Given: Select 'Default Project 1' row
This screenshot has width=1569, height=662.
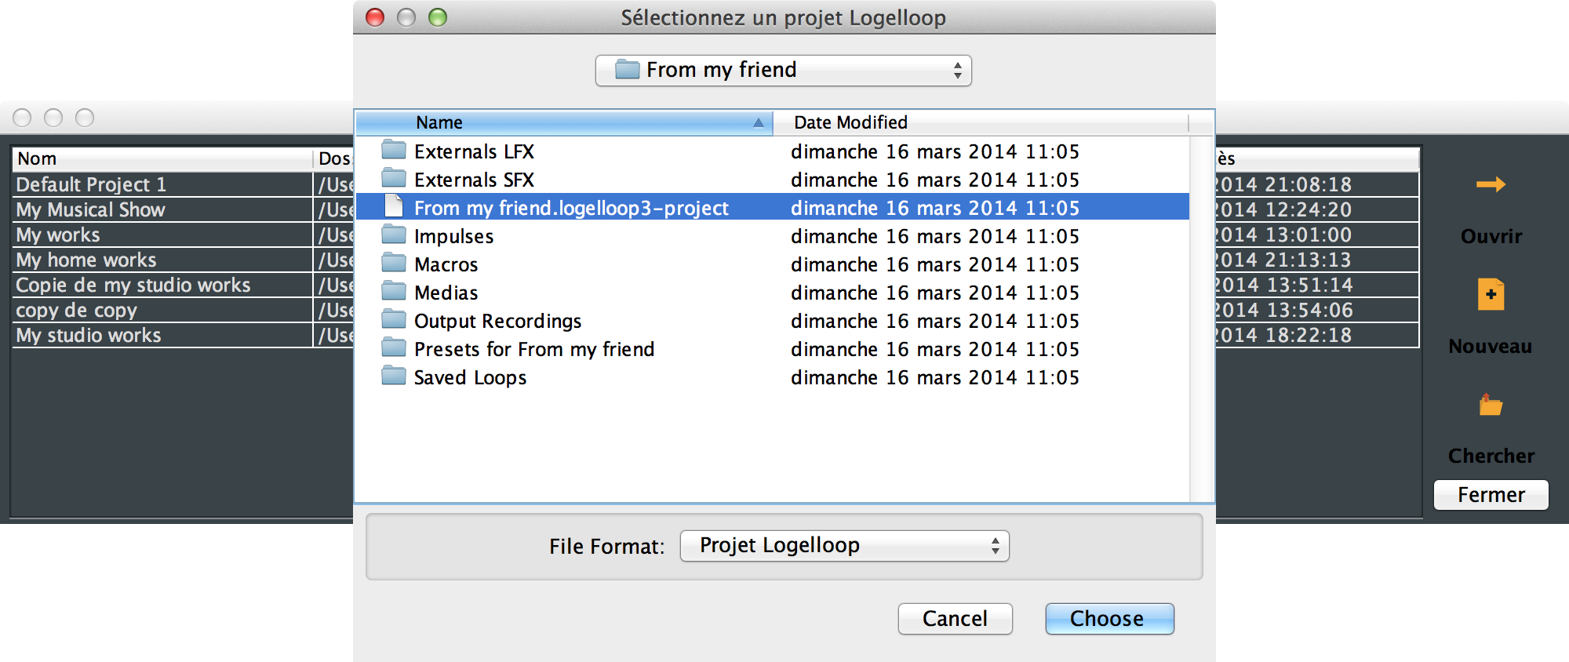Looking at the screenshot, I should tap(162, 184).
